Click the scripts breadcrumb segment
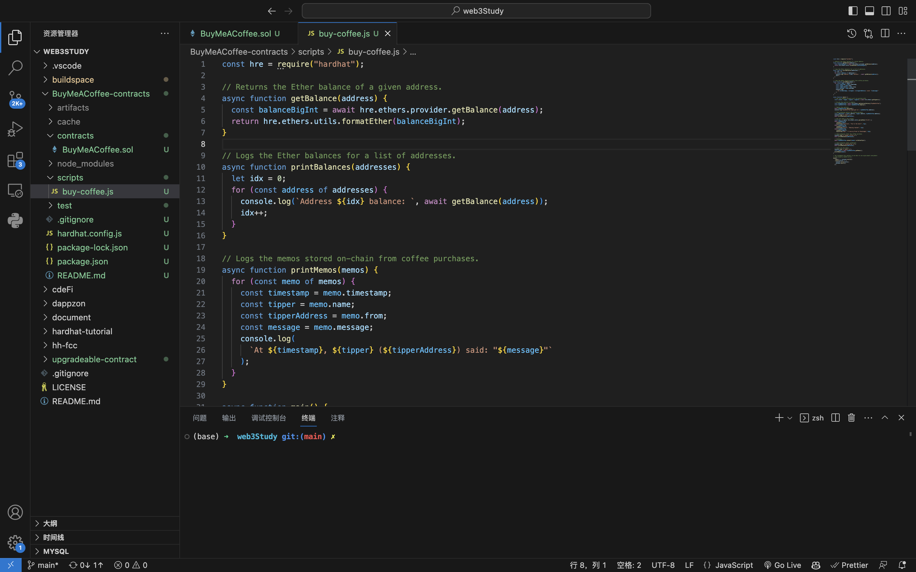916x572 pixels. [x=311, y=52]
